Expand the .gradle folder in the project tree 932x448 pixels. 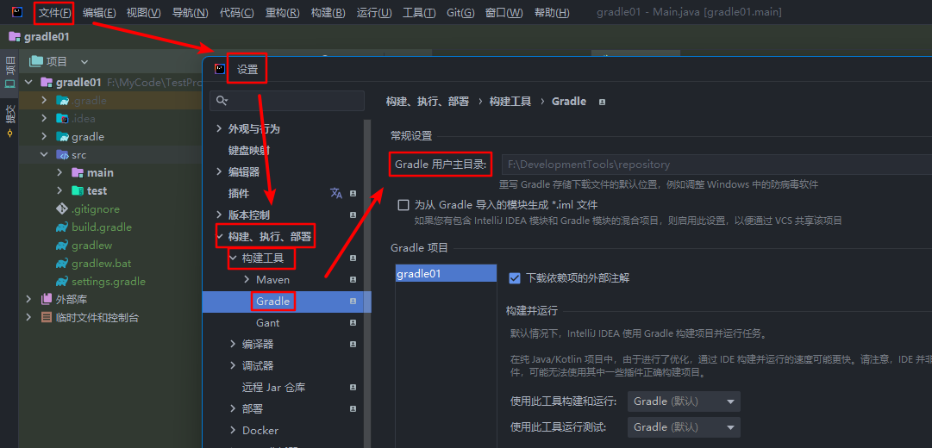coord(44,101)
